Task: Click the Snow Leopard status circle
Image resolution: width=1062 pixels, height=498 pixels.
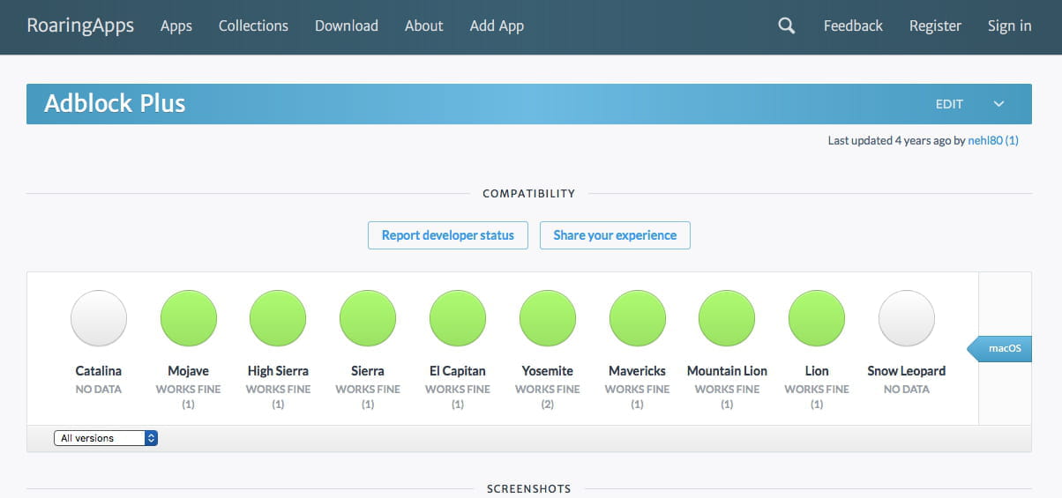Action: pos(907,318)
